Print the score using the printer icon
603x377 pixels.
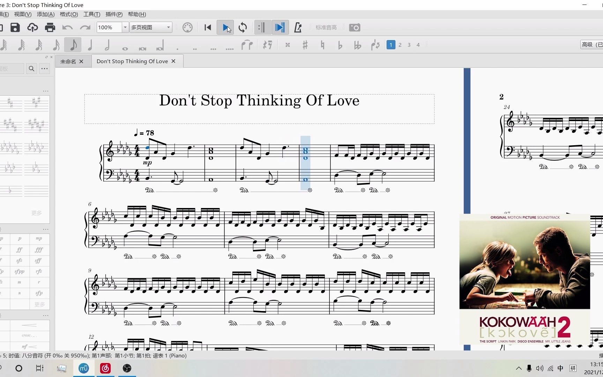50,28
